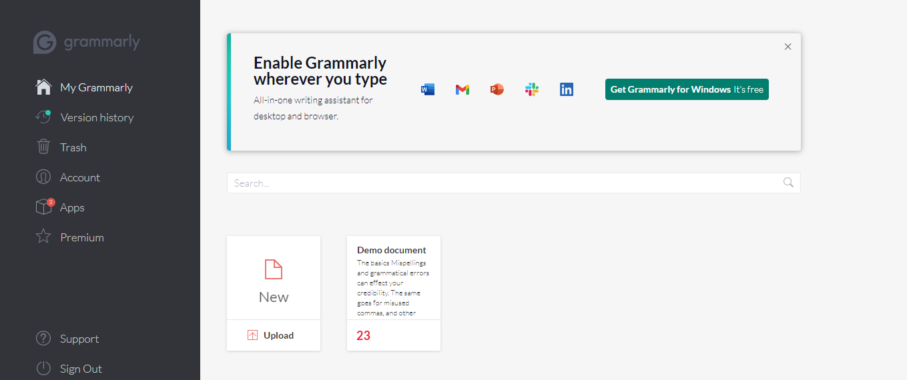
Task: Click the New label on card
Action: [274, 297]
